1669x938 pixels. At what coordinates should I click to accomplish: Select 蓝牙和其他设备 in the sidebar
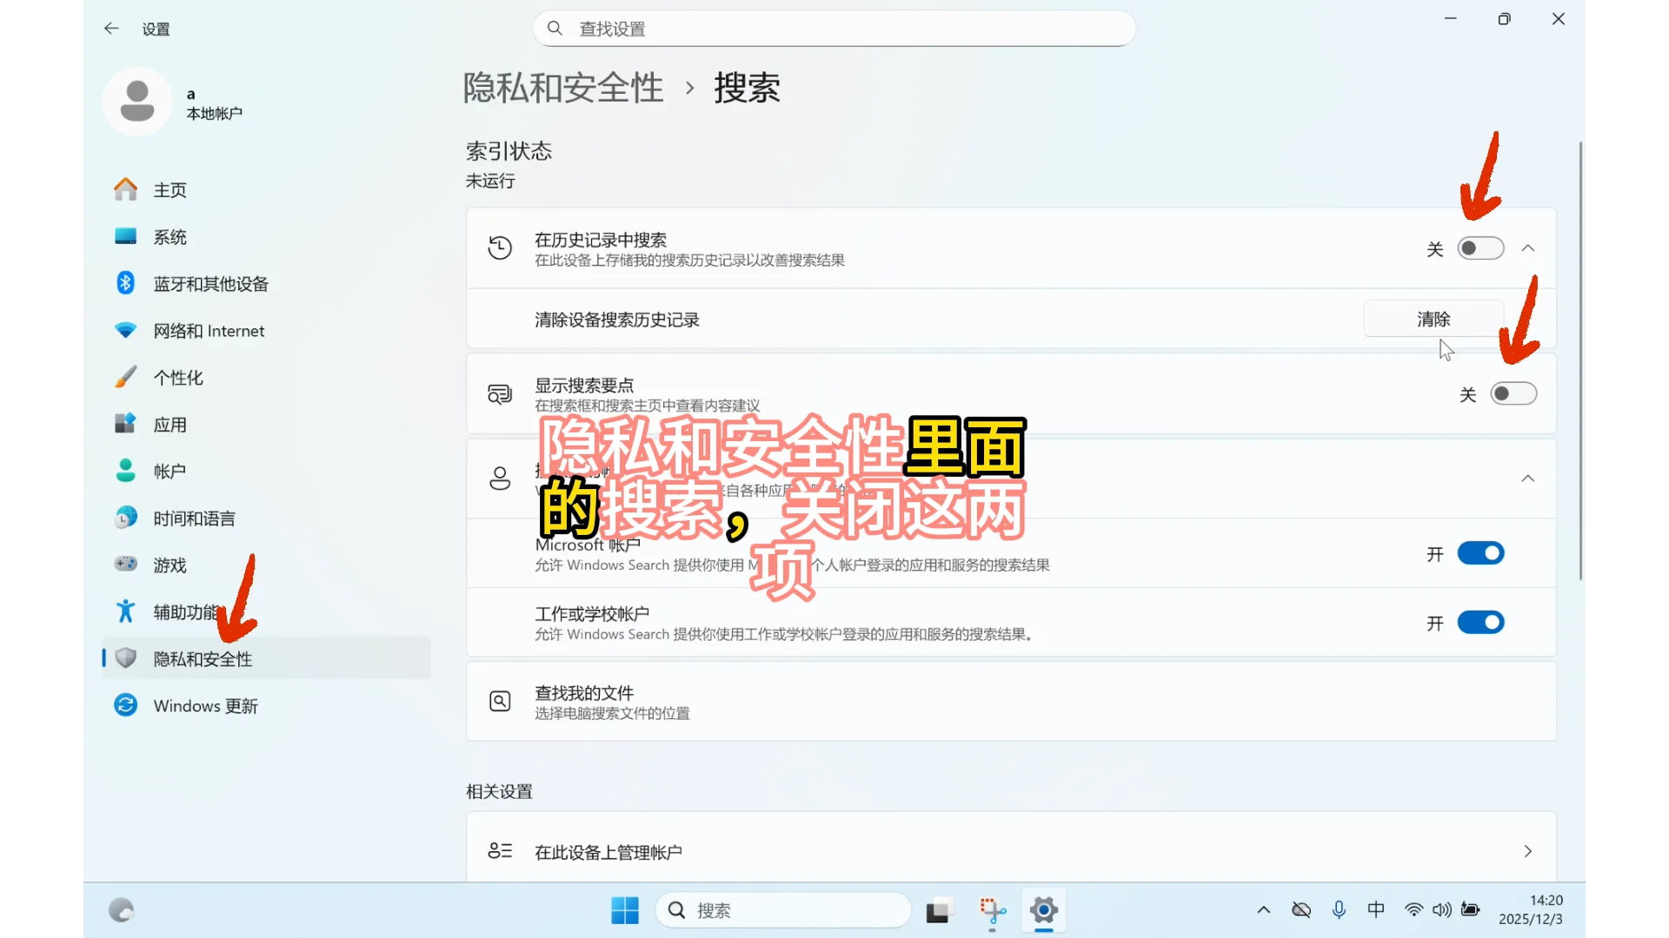[211, 283]
